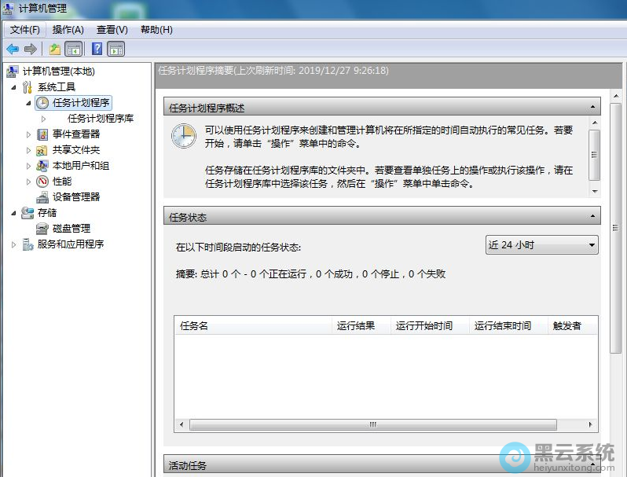Click the 性能 monitor icon
The image size is (627, 477).
[x=42, y=182]
